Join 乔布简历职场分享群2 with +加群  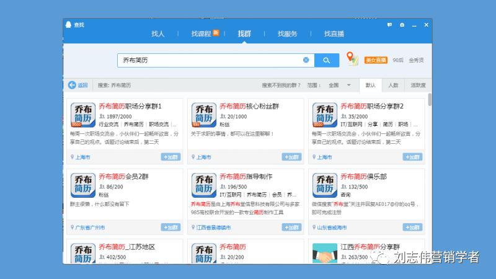tap(412, 157)
